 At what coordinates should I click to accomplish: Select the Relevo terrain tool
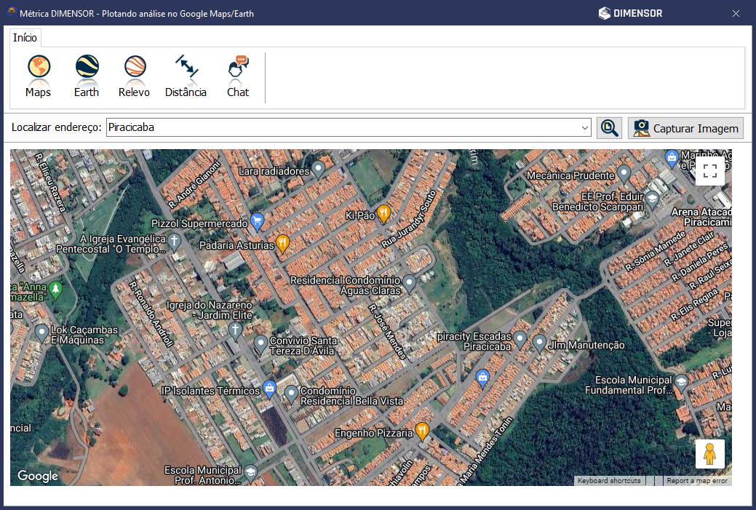(x=134, y=76)
